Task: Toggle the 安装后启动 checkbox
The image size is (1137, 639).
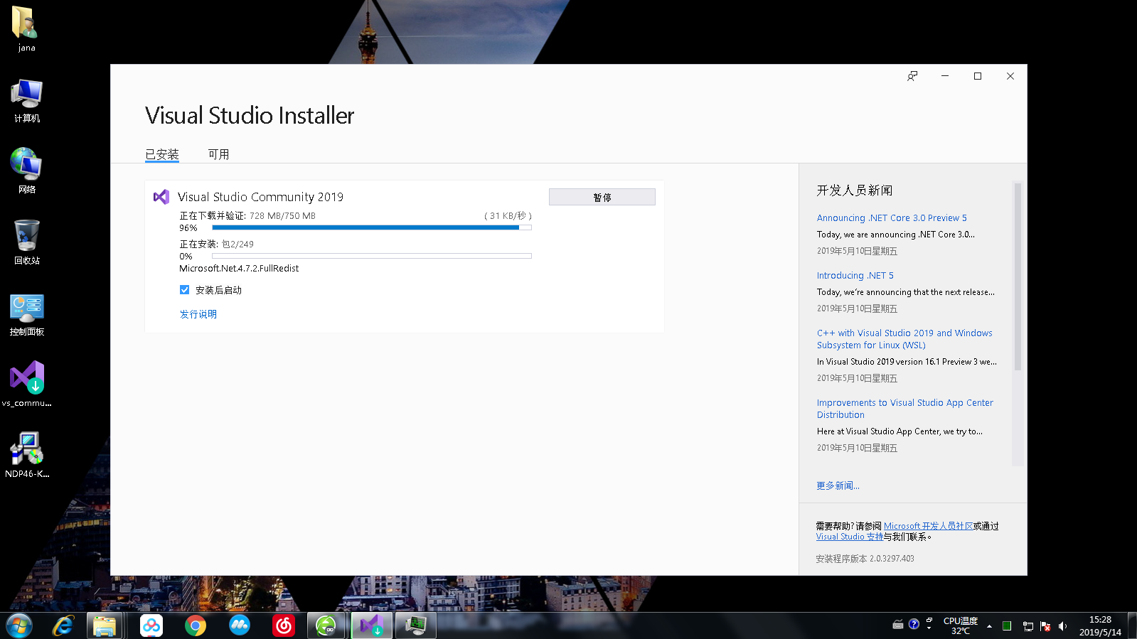Action: tap(185, 290)
